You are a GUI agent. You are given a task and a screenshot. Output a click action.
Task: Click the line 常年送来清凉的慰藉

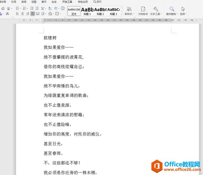(x=64, y=115)
